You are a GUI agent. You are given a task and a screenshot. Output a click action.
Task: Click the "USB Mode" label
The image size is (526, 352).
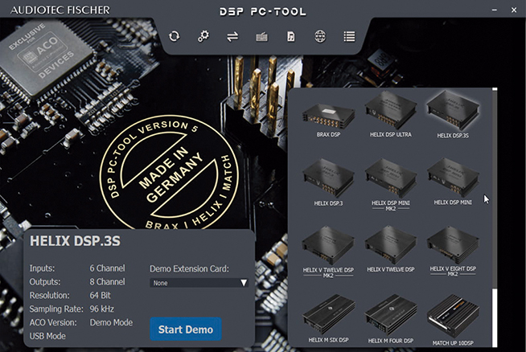point(47,336)
